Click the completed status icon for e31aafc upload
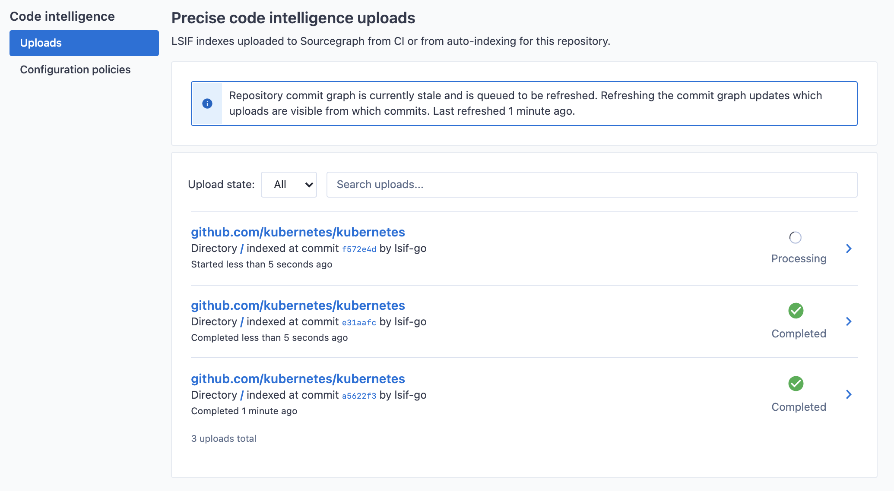The width and height of the screenshot is (894, 491). pyautogui.click(x=796, y=310)
